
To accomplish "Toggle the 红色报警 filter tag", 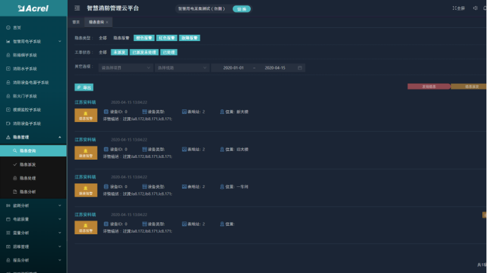I will 166,38.
